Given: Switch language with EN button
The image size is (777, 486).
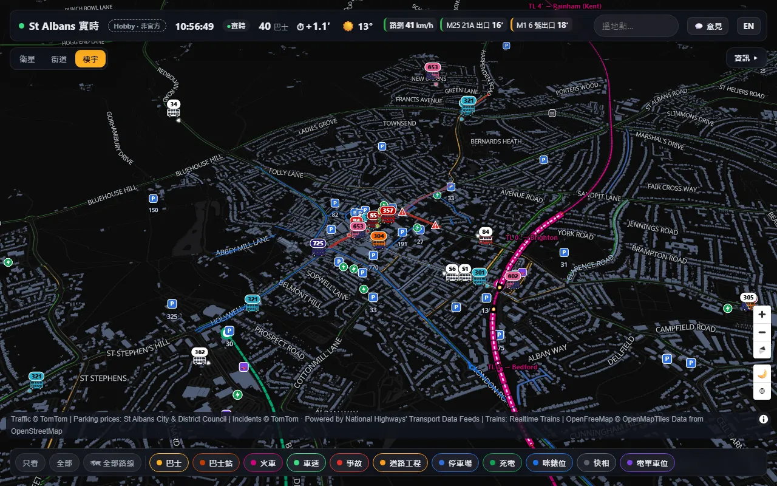Looking at the screenshot, I should click(749, 26).
